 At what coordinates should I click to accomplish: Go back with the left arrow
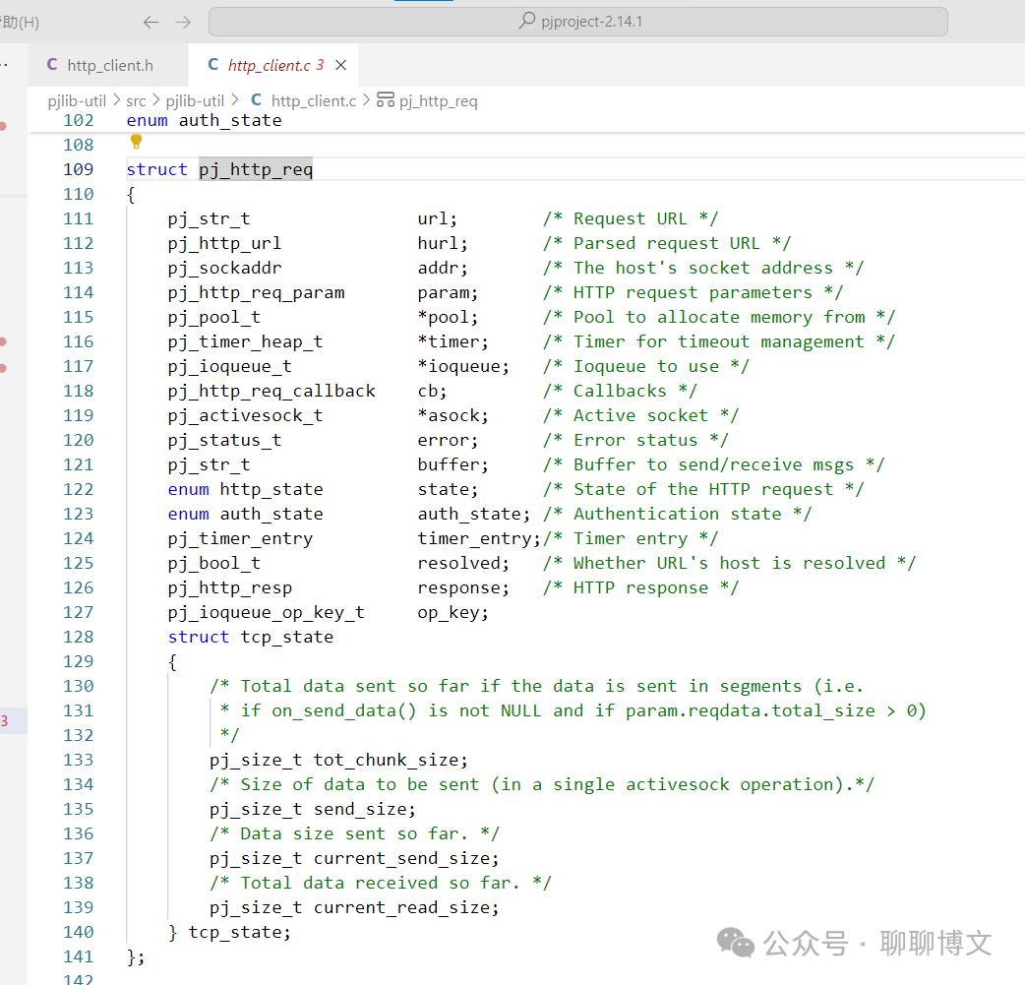(151, 23)
